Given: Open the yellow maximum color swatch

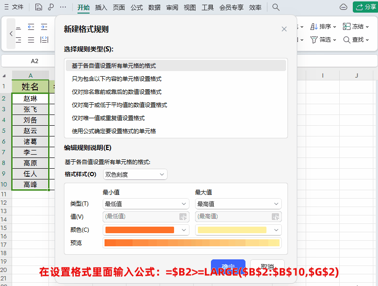Looking at the screenshot, I should coord(238,230).
